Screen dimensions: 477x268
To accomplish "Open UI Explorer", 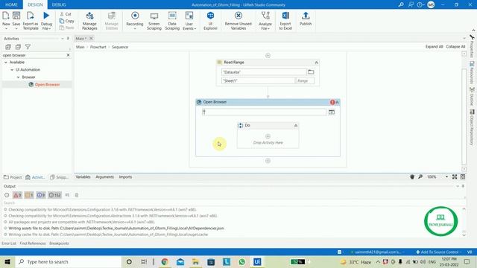I will 210,21.
